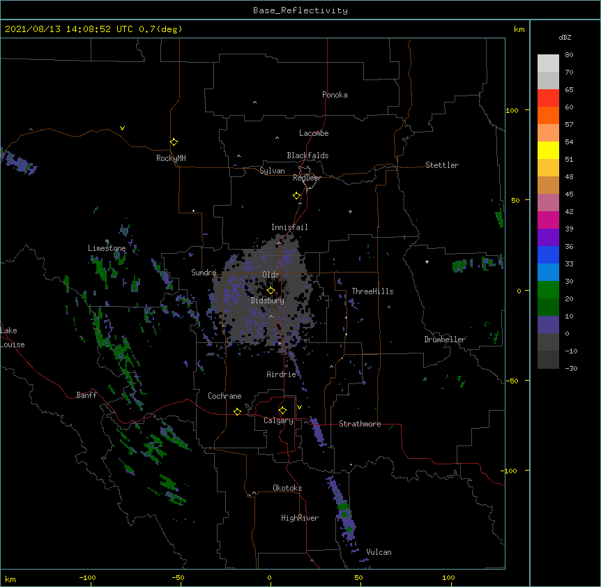601x587 pixels.
Task: Click the Limestone label
Action: 107,248
